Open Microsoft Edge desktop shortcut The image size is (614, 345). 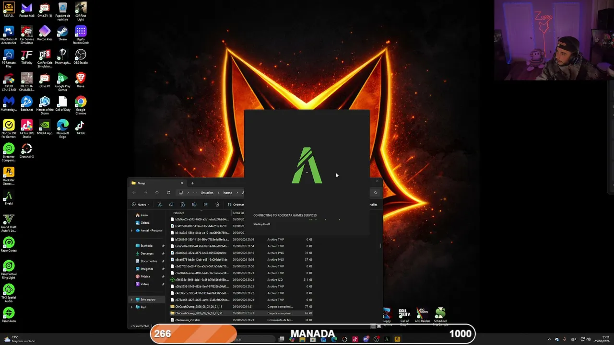62,129
